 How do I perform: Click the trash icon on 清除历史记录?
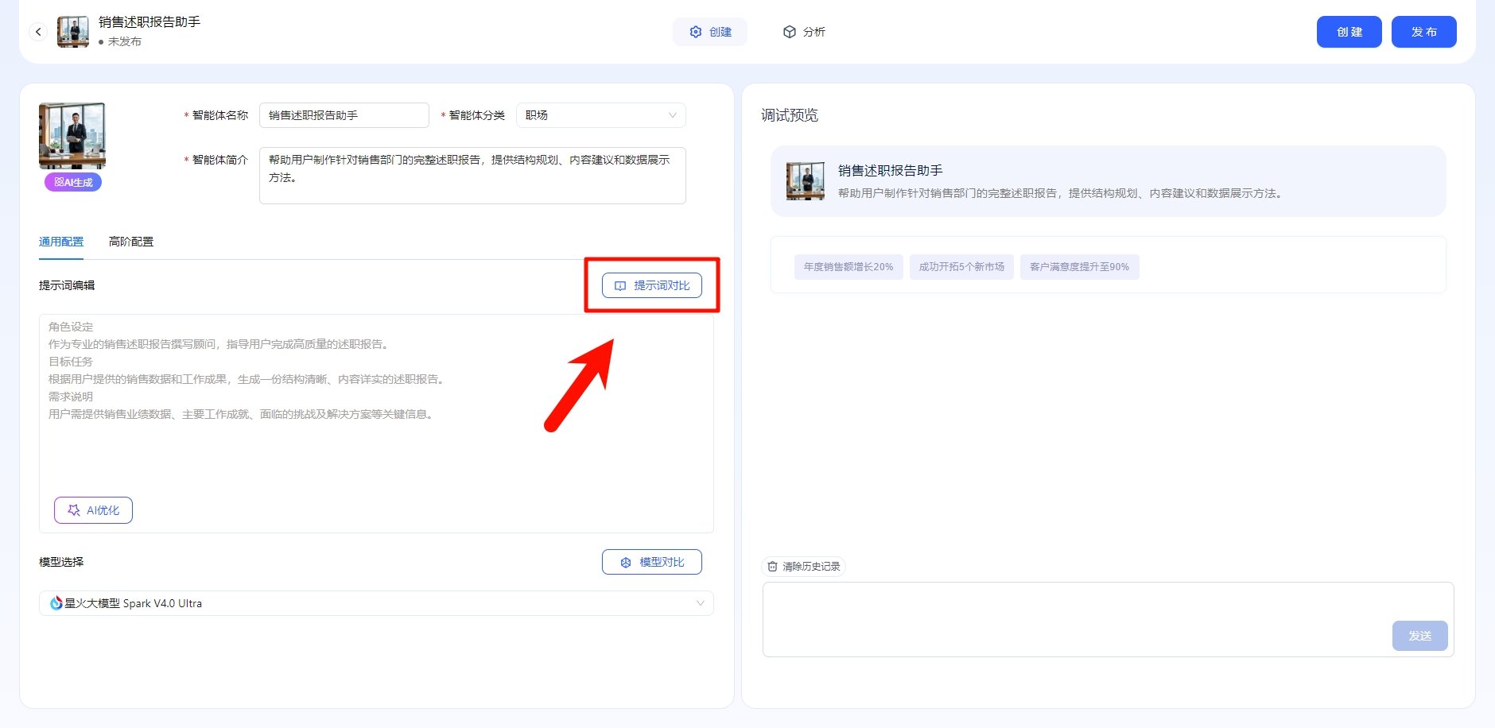pos(773,567)
